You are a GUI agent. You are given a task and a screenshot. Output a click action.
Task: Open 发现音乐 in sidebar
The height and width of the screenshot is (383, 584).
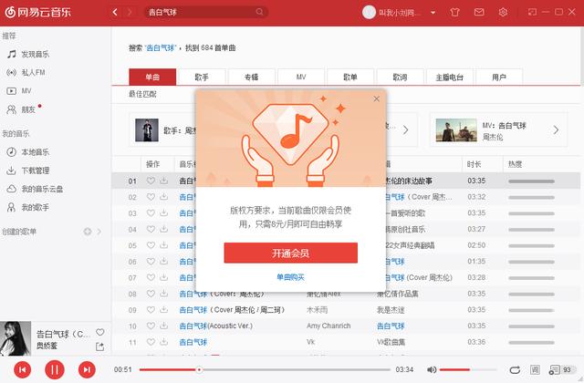pos(28,55)
